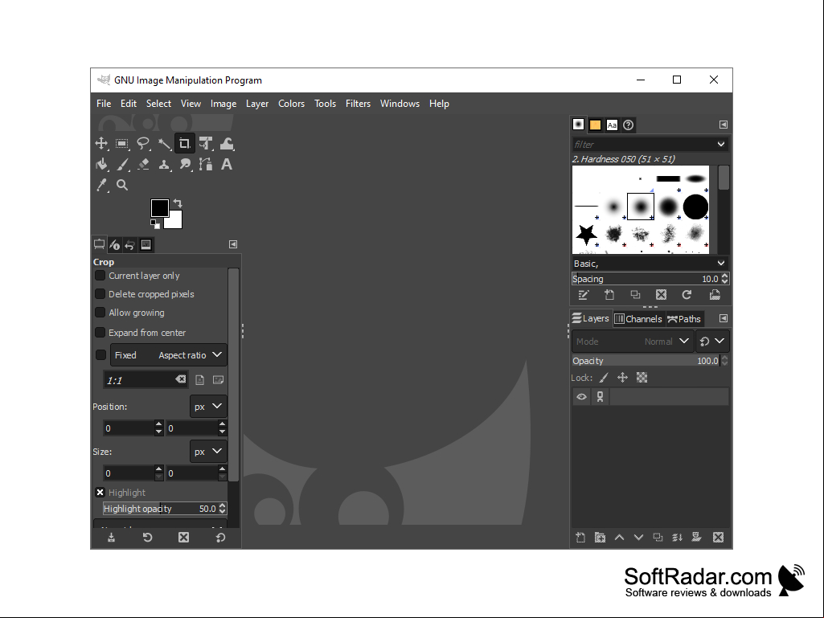Open the layer Mode Normal dropdown
The image size is (824, 618).
(x=632, y=341)
